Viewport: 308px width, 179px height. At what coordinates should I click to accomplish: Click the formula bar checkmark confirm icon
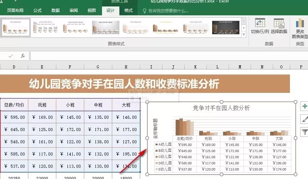(11, 56)
